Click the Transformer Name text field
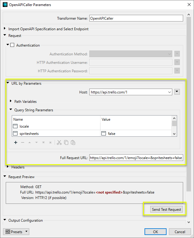The height and width of the screenshot is (238, 194). (136, 18)
